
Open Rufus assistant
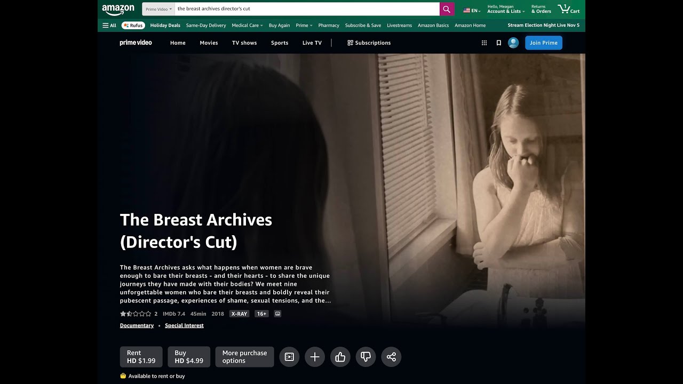[x=133, y=25]
